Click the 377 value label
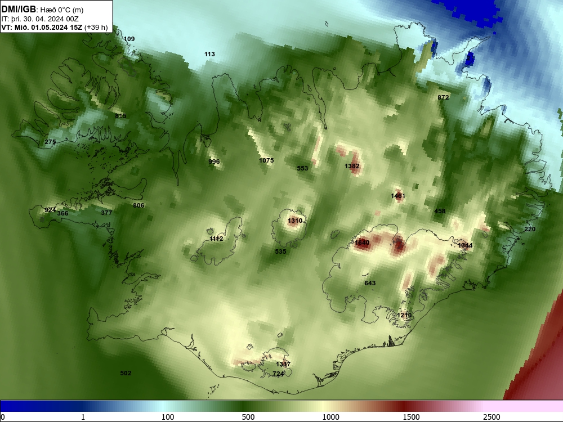 [106, 213]
